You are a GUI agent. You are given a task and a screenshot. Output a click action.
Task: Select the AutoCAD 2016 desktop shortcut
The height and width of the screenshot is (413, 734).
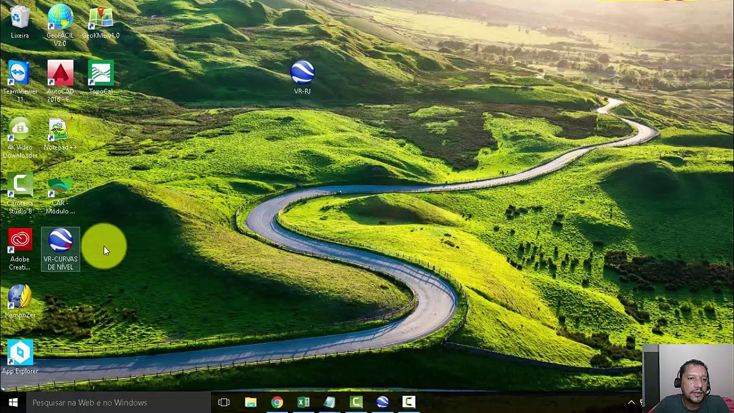[x=60, y=81]
